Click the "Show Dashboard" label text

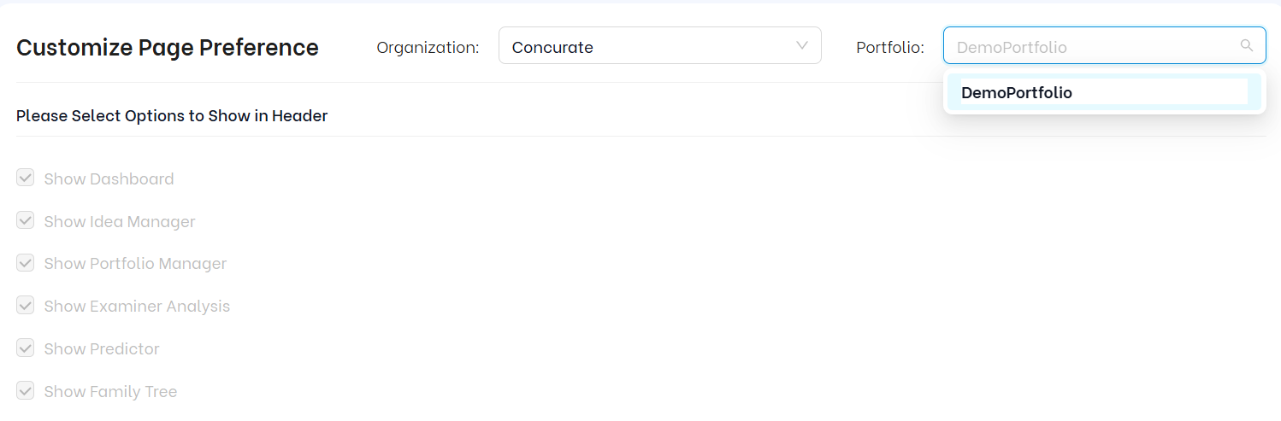[x=109, y=178]
